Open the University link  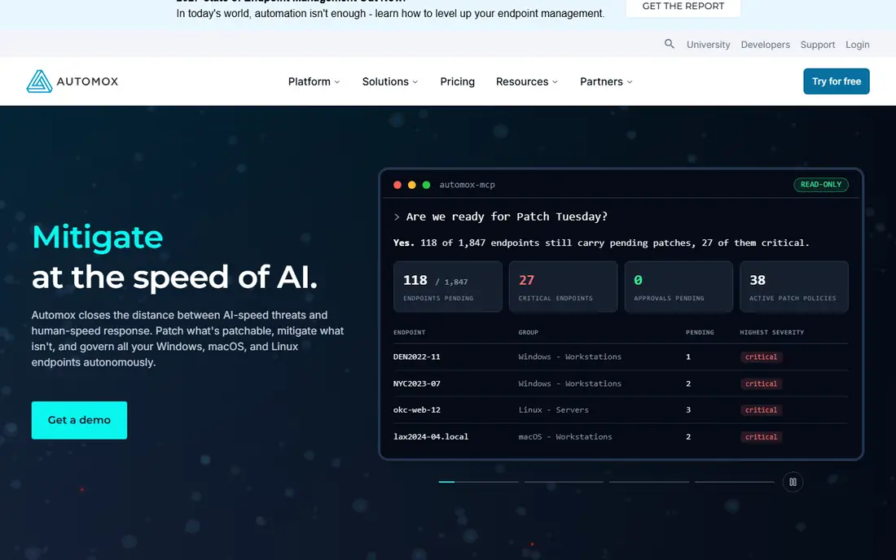(708, 45)
